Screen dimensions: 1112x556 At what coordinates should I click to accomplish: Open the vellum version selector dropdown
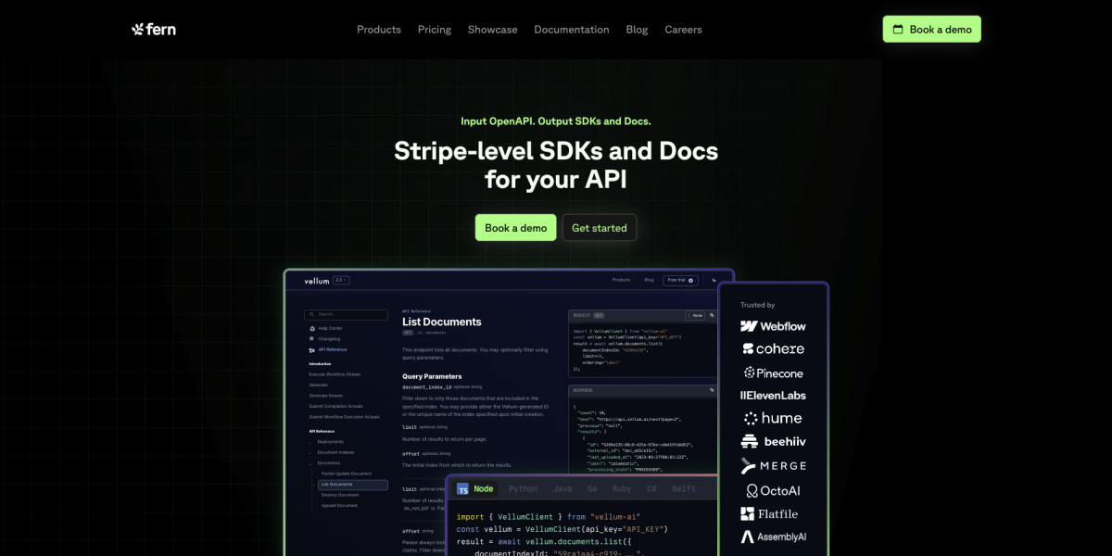pyautogui.click(x=341, y=280)
